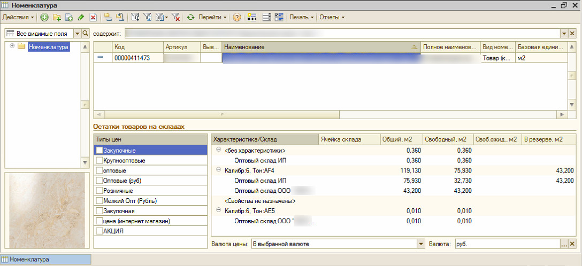Screen dimensions: 582x266
Task: Click the Mark for deletion red X icon
Action: [93, 17]
